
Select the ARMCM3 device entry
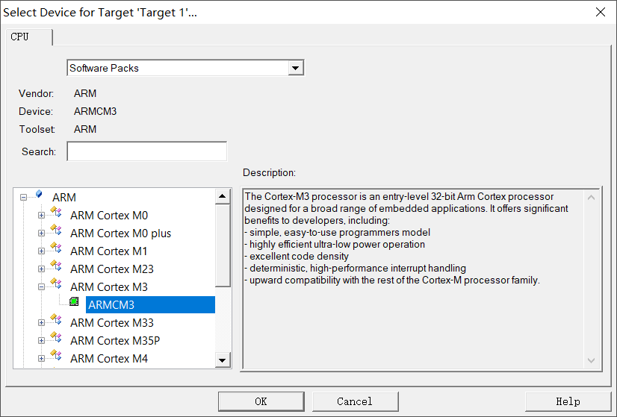coord(150,304)
